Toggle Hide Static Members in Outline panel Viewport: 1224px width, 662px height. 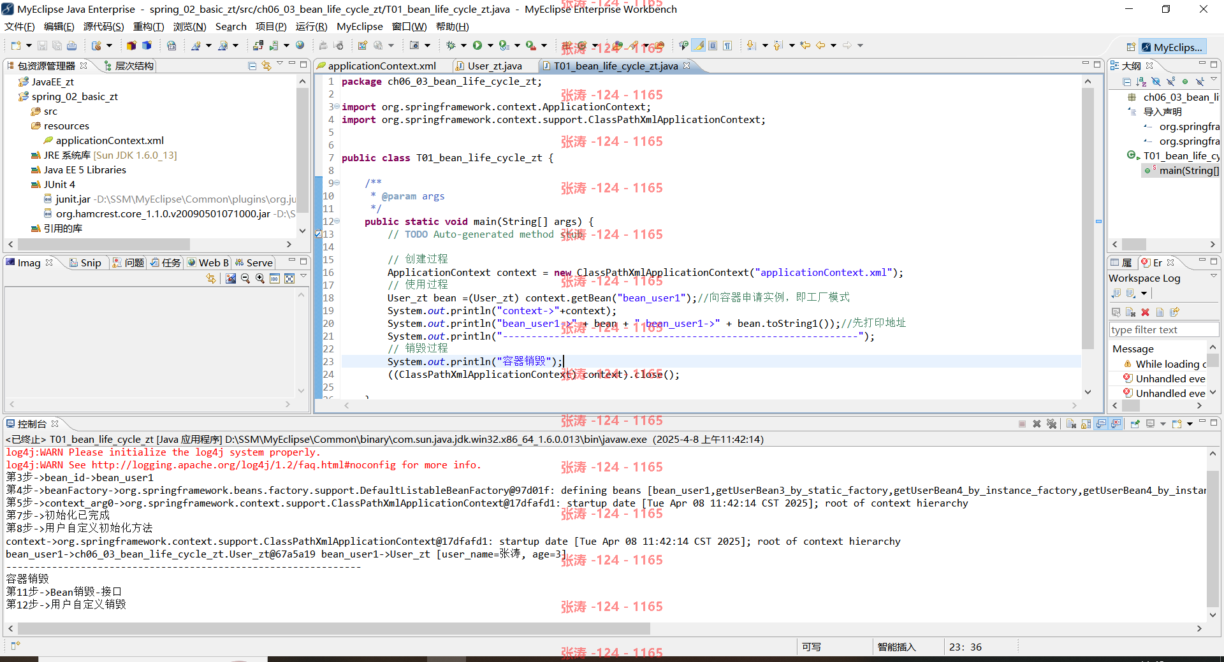click(x=1170, y=82)
